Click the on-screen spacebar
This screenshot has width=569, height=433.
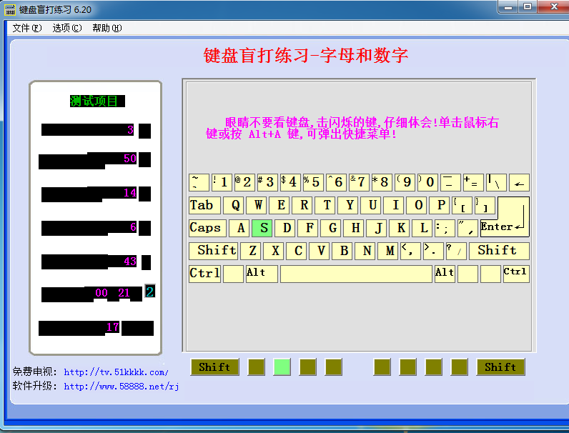[356, 274]
